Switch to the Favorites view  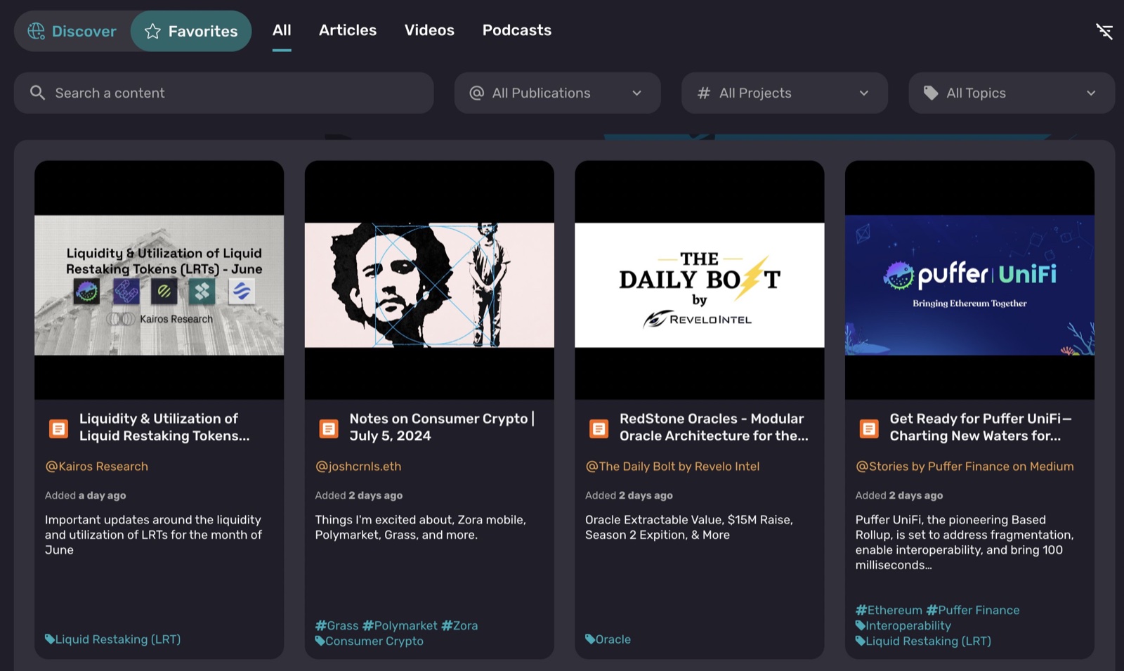[x=191, y=31]
